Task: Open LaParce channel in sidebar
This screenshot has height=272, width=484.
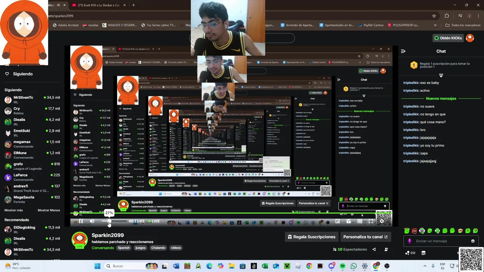Action: (32, 177)
